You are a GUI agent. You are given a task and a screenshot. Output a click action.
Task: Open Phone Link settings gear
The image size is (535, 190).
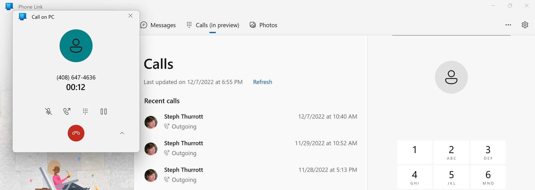tap(525, 25)
